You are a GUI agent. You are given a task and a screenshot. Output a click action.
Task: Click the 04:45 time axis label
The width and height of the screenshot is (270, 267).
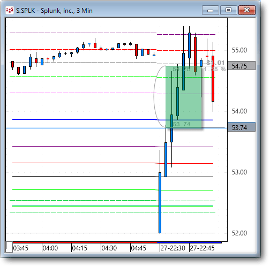click(x=139, y=248)
